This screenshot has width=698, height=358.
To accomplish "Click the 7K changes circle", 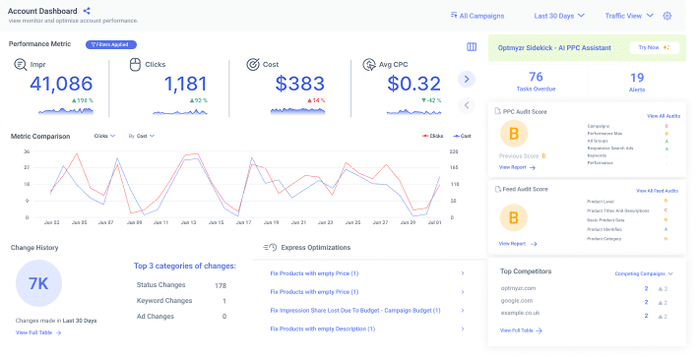I will (x=38, y=283).
